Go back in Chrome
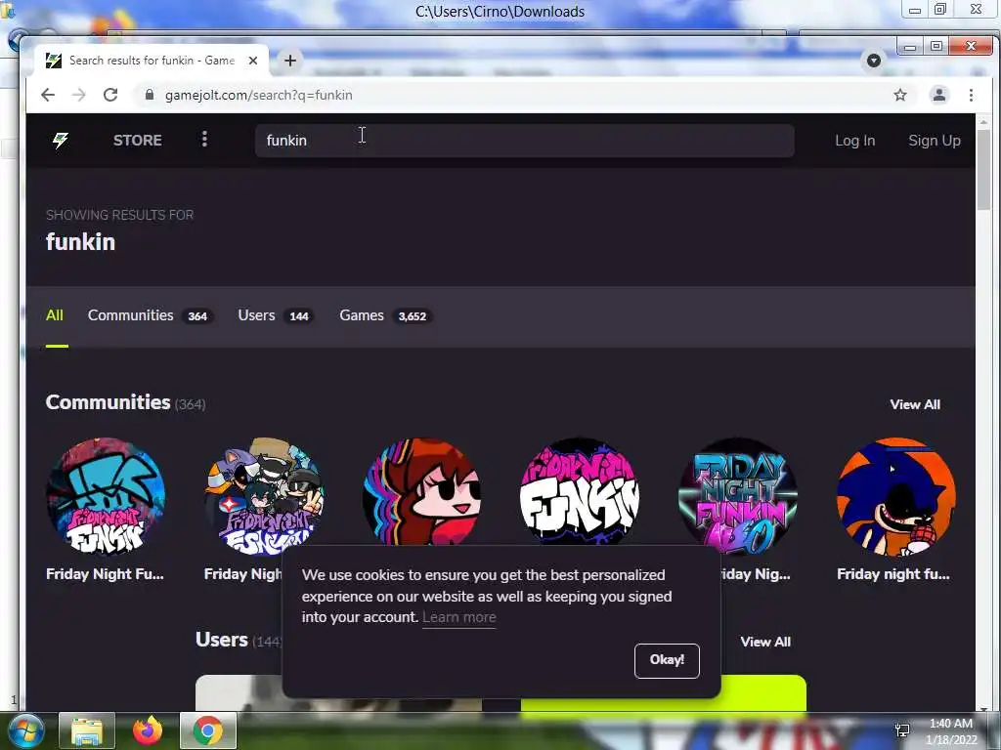Image resolution: width=1001 pixels, height=750 pixels. coord(48,95)
